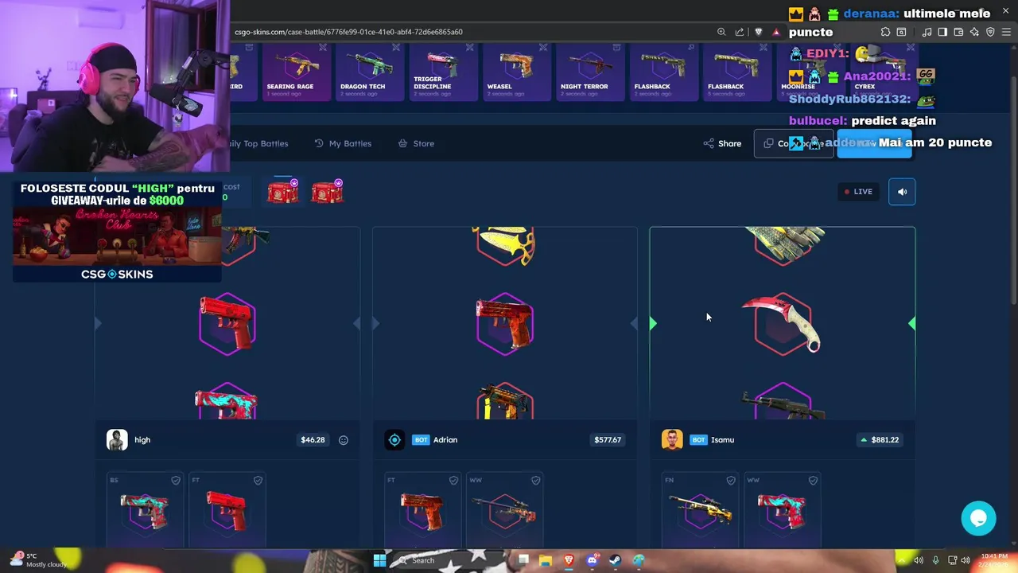Open the browser media control music icon

(x=927, y=32)
